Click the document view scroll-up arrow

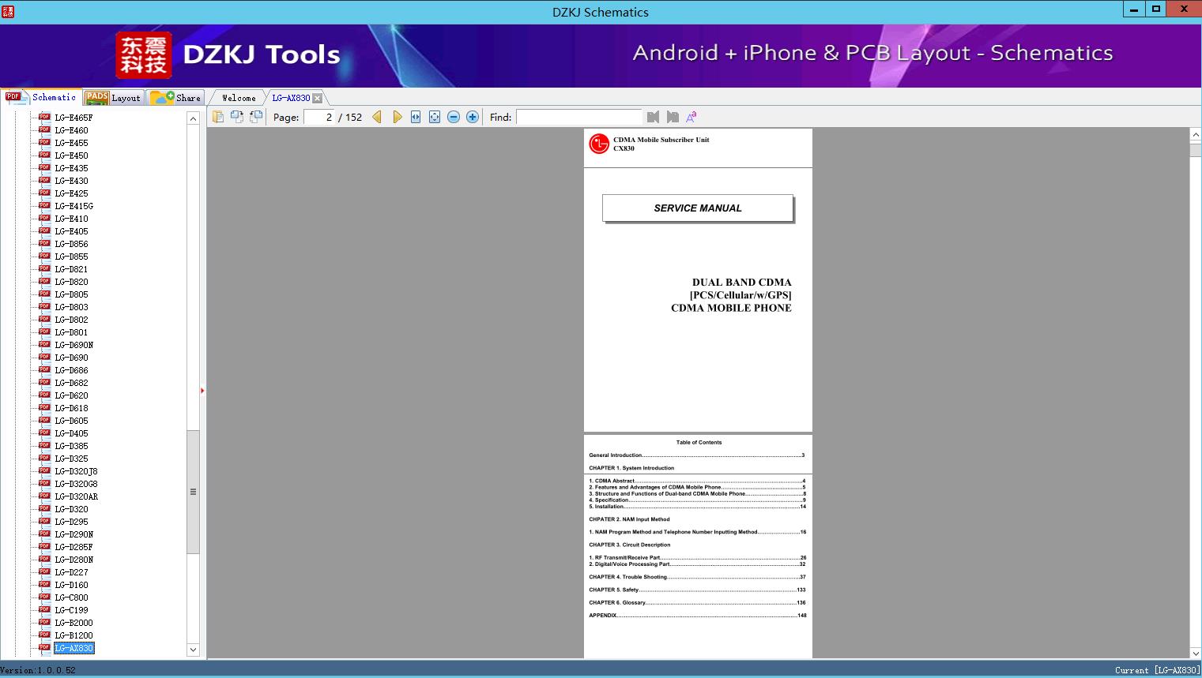point(1196,135)
